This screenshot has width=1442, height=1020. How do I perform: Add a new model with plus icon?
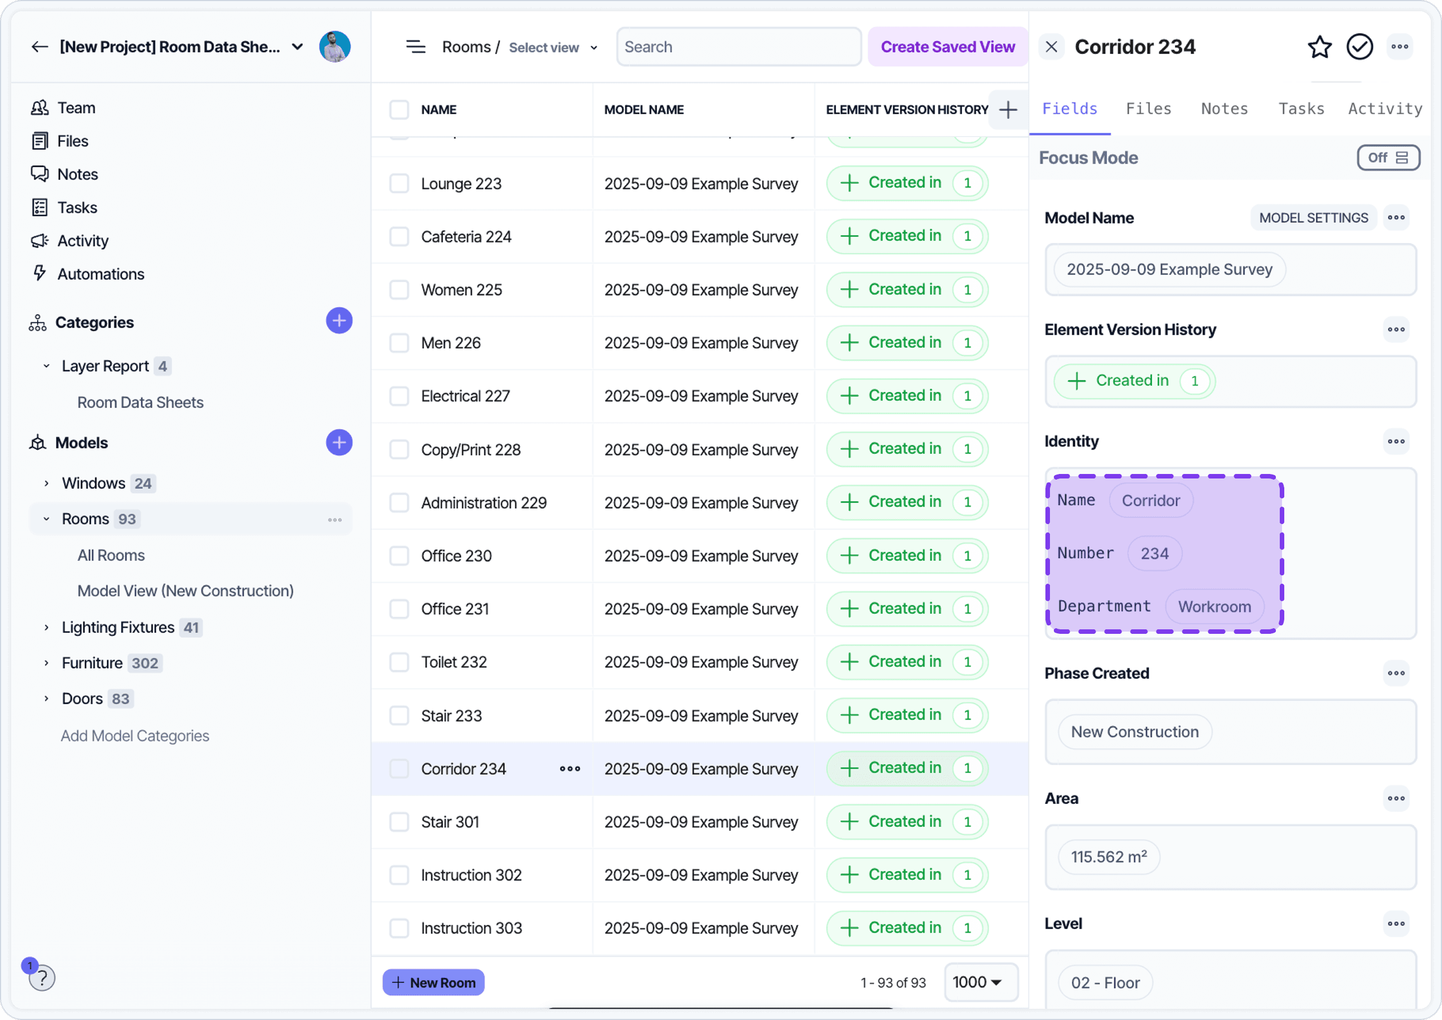[x=339, y=443]
